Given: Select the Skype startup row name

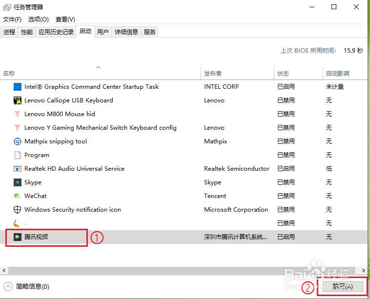Looking at the screenshot, I should pos(33,182).
